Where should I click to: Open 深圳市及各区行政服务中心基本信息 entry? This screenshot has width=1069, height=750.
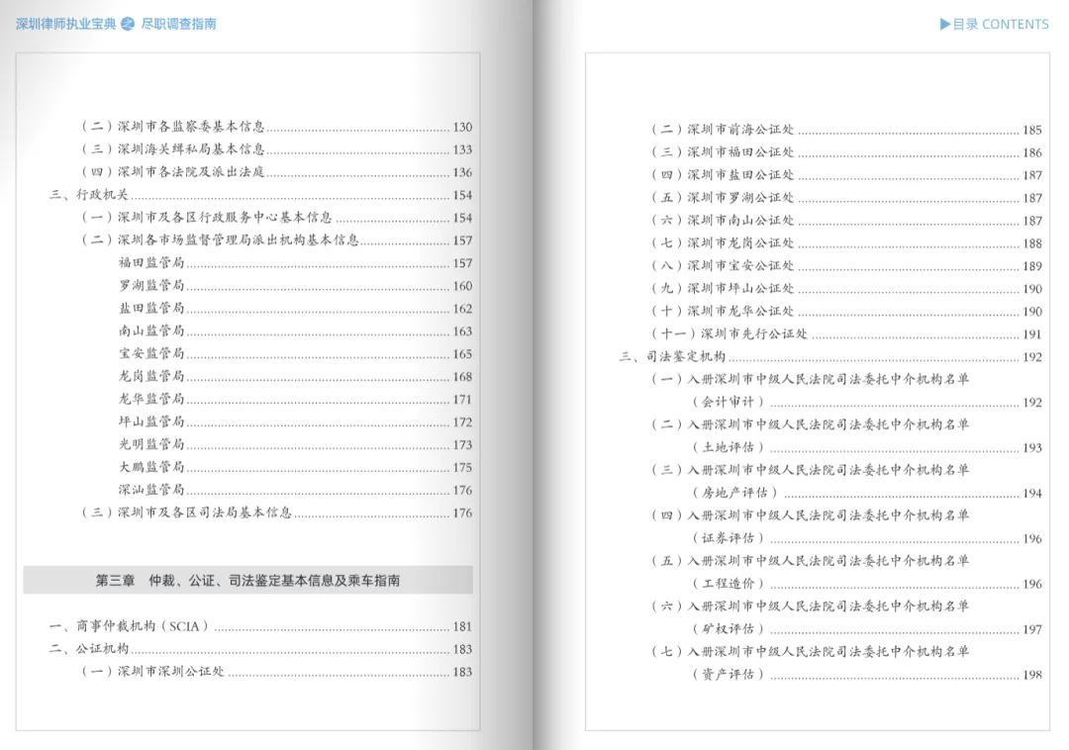click(x=276, y=218)
